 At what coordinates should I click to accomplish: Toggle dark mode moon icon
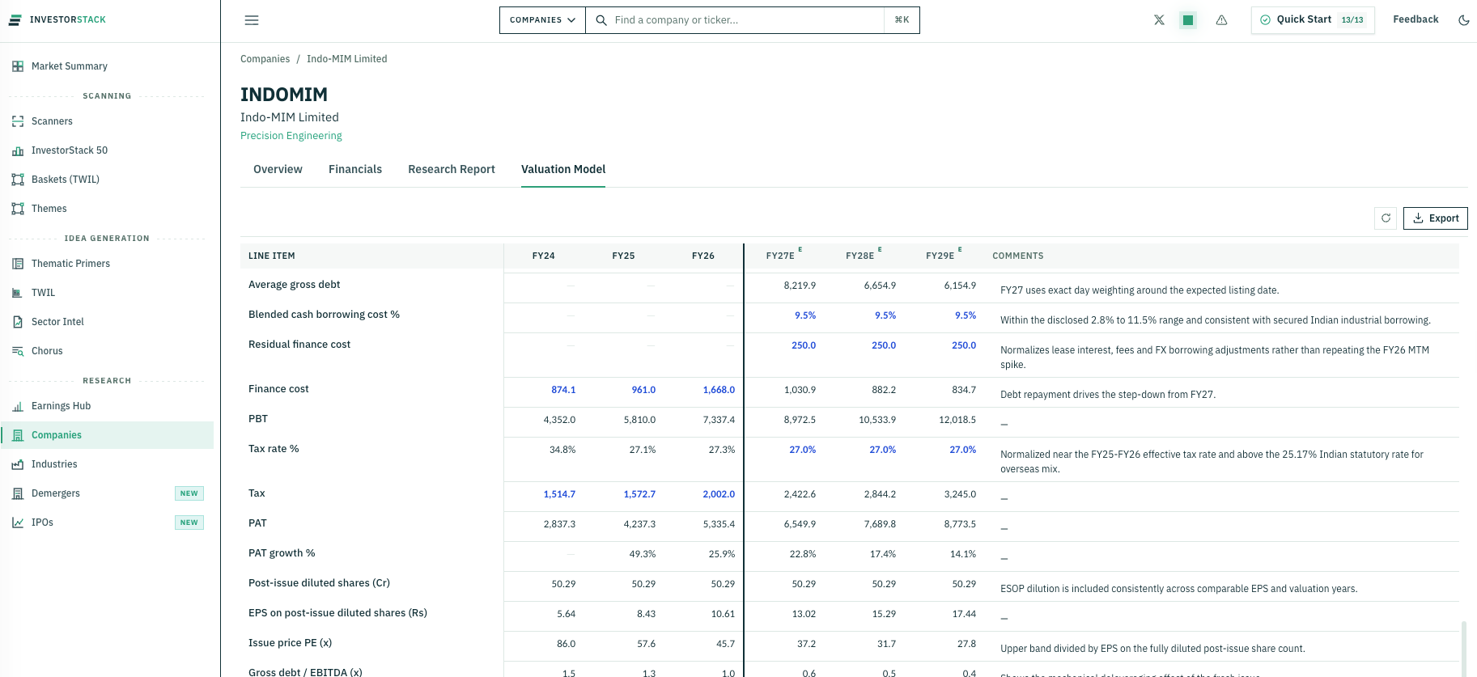coord(1463,20)
